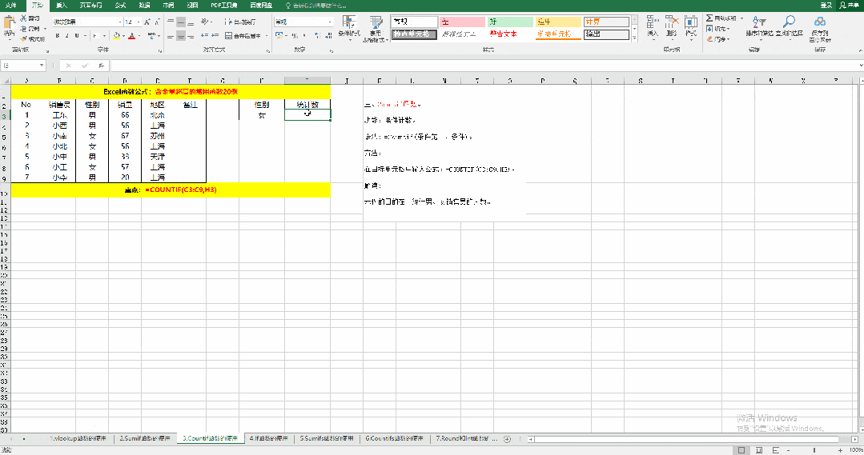The height and width of the screenshot is (455, 864).
Task: Click the Cut scissors icon
Action: tap(23, 18)
